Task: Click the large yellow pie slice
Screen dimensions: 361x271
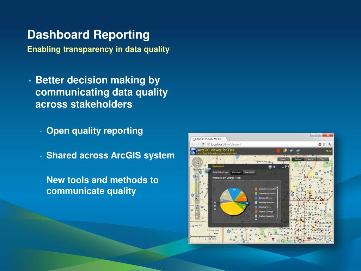Action: tap(231, 209)
